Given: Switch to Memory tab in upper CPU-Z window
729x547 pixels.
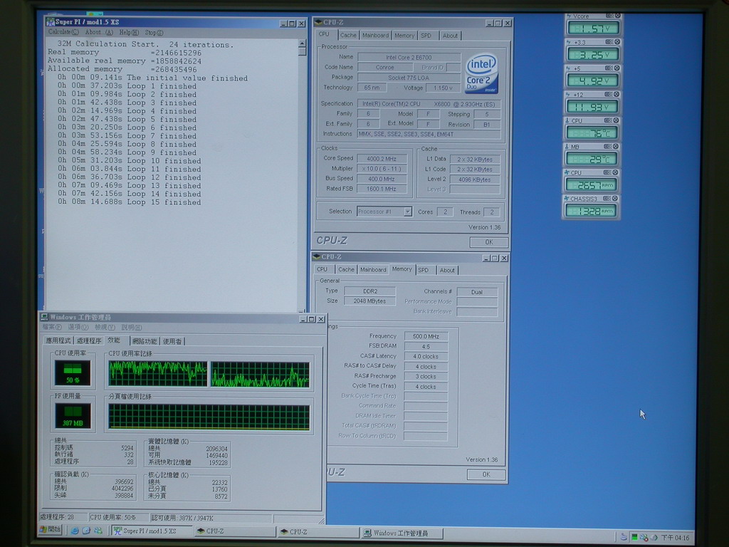Looking at the screenshot, I should 404,36.
